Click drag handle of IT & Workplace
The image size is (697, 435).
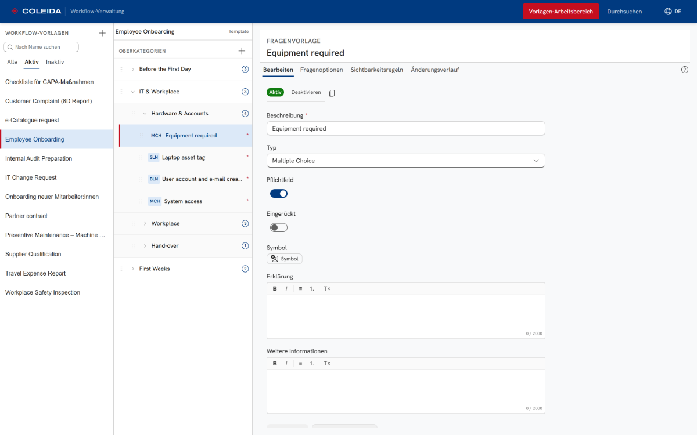121,92
